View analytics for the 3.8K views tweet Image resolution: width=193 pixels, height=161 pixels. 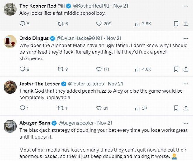[x=137, y=24]
